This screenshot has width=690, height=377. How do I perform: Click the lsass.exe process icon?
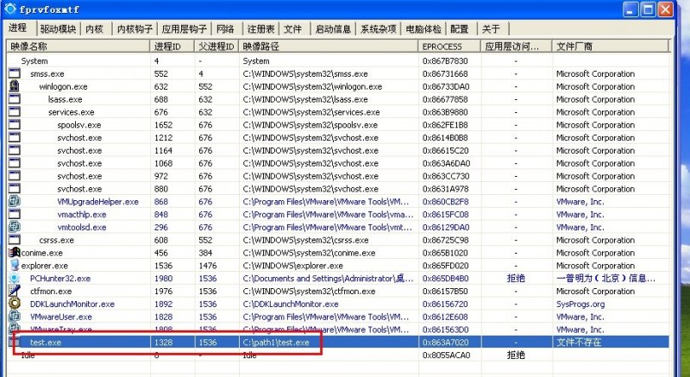[14, 99]
